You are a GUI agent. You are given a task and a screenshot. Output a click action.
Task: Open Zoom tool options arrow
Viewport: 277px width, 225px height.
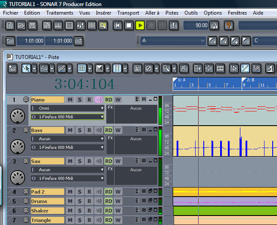coord(174,68)
